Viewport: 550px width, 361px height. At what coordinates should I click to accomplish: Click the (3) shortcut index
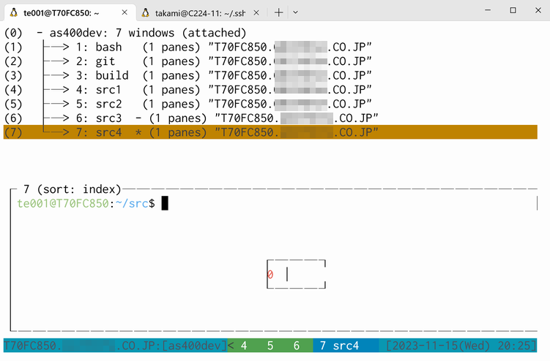(13, 75)
